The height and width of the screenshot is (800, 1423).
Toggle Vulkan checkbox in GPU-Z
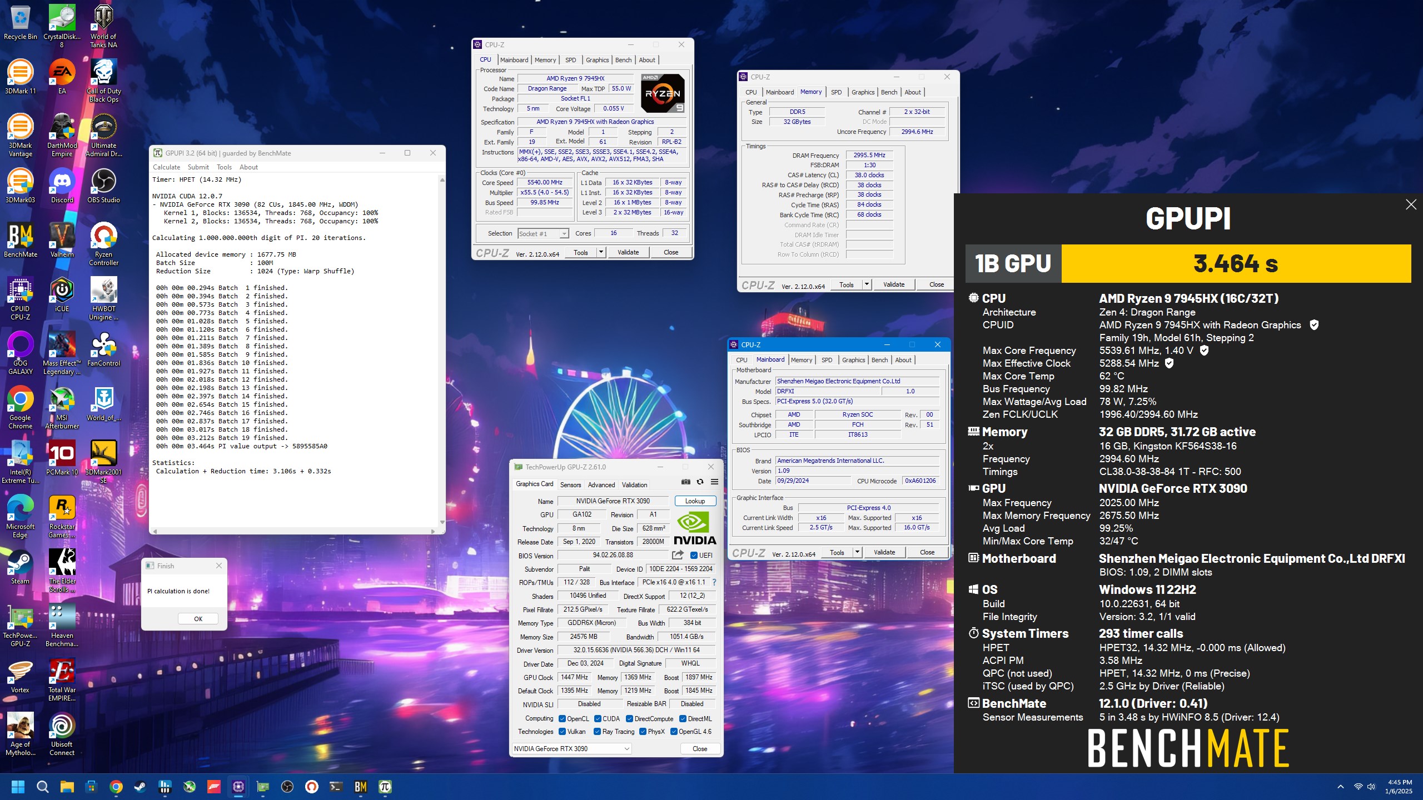pyautogui.click(x=562, y=732)
